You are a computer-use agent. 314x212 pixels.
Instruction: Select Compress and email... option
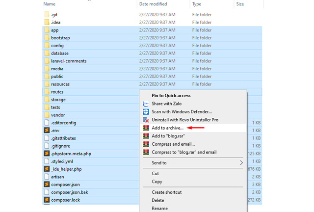pyautogui.click(x=173, y=144)
